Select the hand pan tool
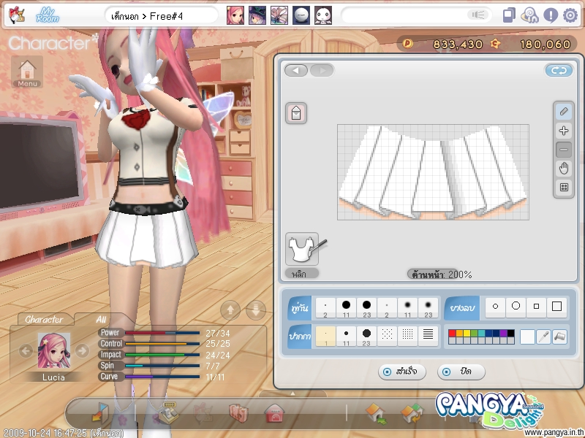This screenshot has width=585, height=438. click(564, 169)
